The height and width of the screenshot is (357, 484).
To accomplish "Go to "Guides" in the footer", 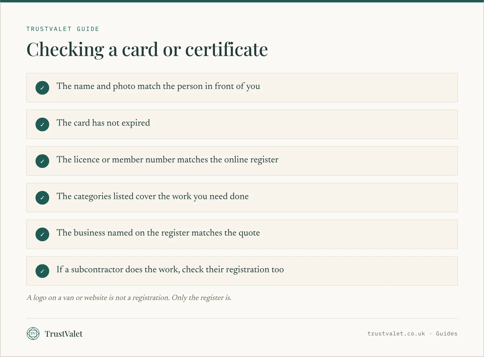I will tap(447, 333).
